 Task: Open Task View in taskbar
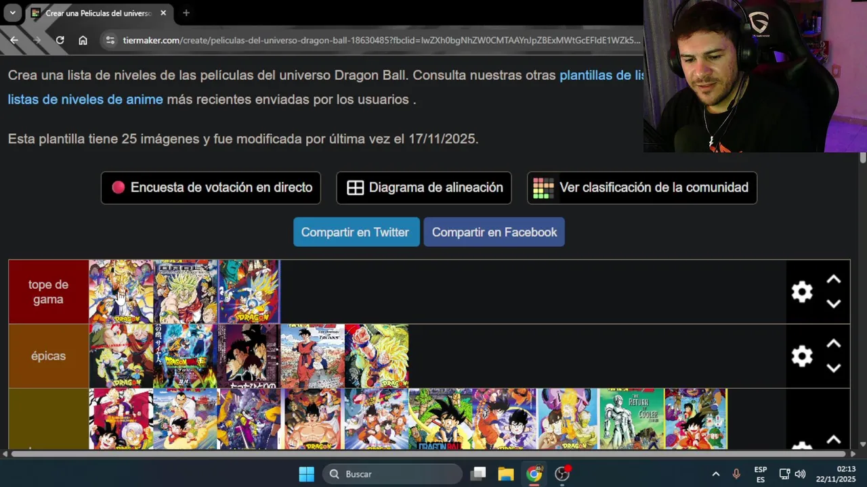coord(478,474)
